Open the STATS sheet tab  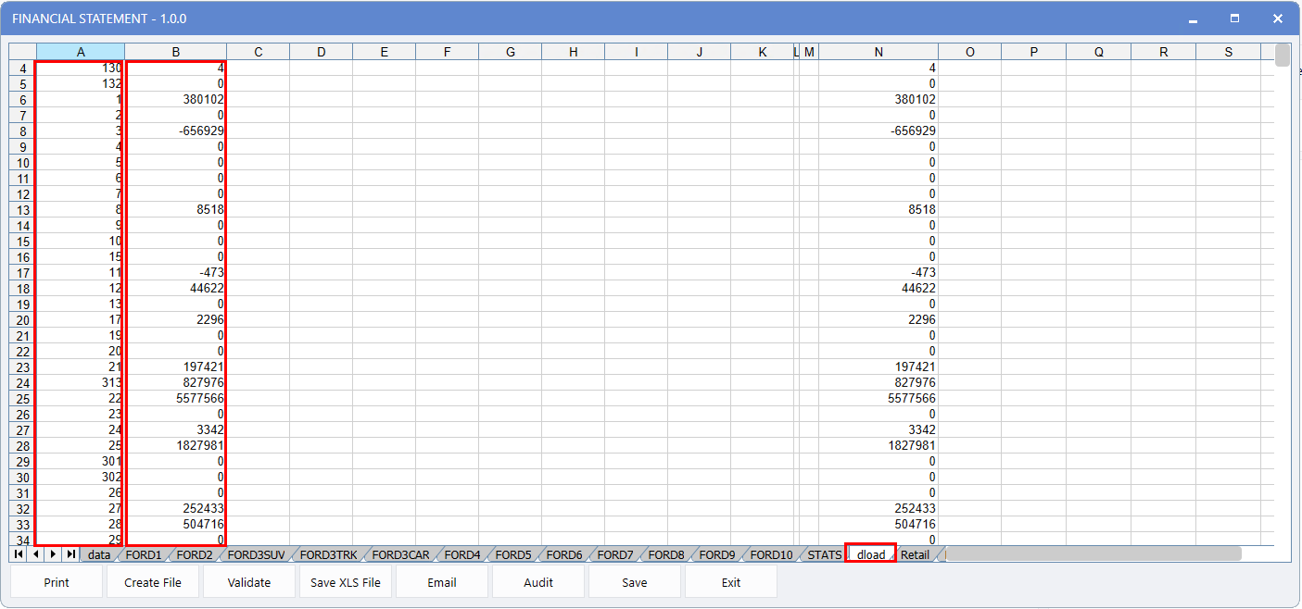pyautogui.click(x=825, y=555)
